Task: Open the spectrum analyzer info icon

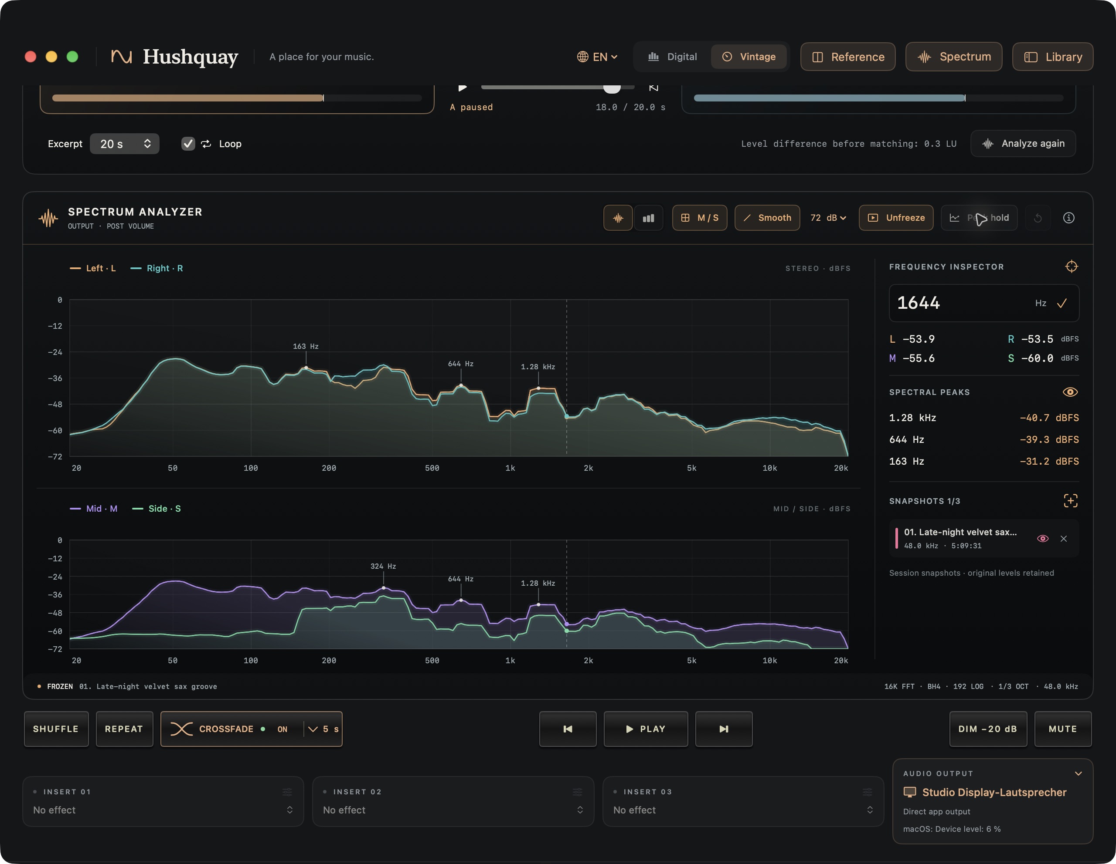Action: pyautogui.click(x=1068, y=218)
